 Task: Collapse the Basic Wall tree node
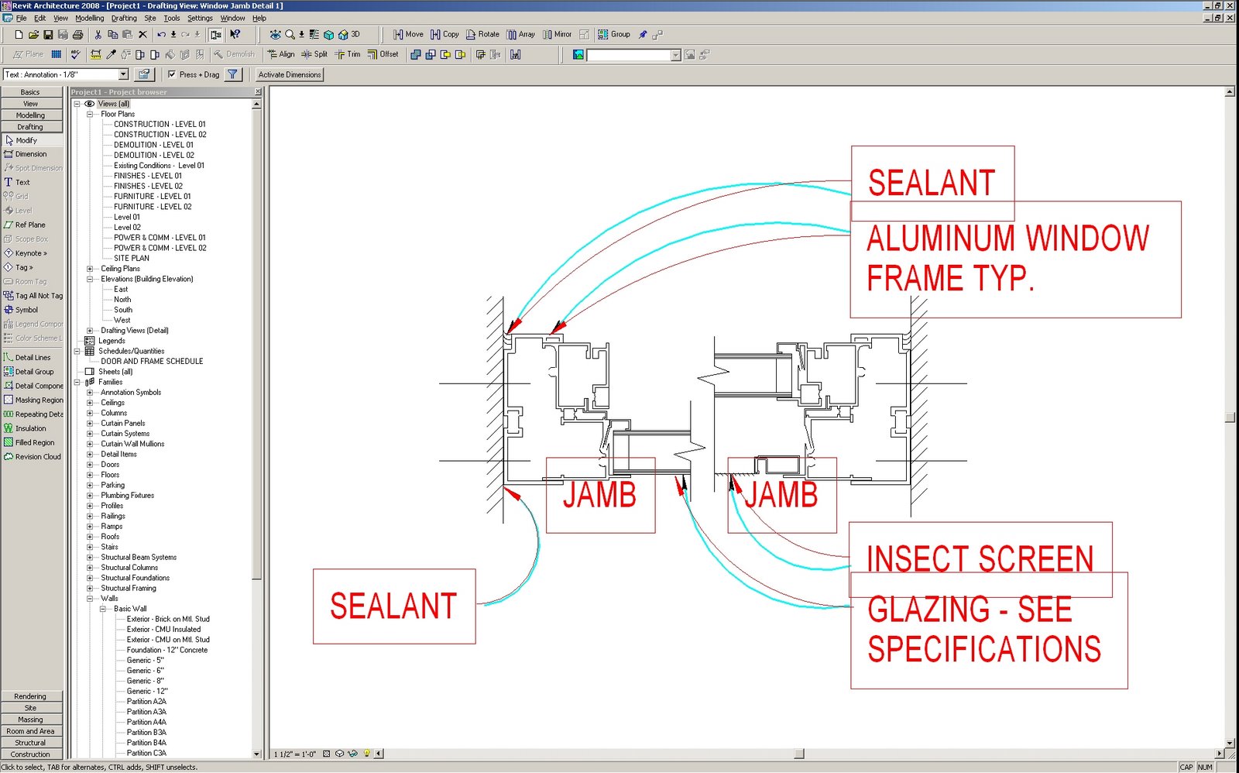pyautogui.click(x=103, y=609)
